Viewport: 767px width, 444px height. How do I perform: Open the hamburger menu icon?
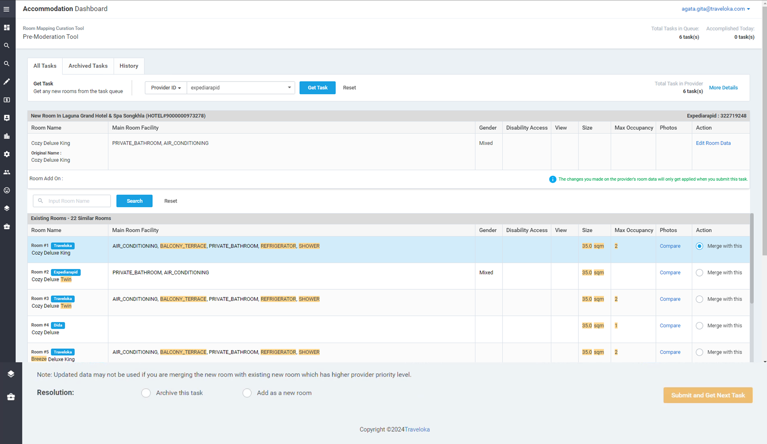(6, 9)
